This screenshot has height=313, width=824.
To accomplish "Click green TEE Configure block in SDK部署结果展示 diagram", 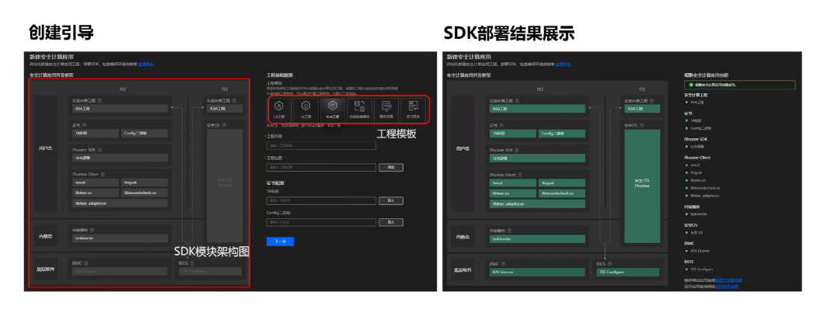I will point(627,272).
